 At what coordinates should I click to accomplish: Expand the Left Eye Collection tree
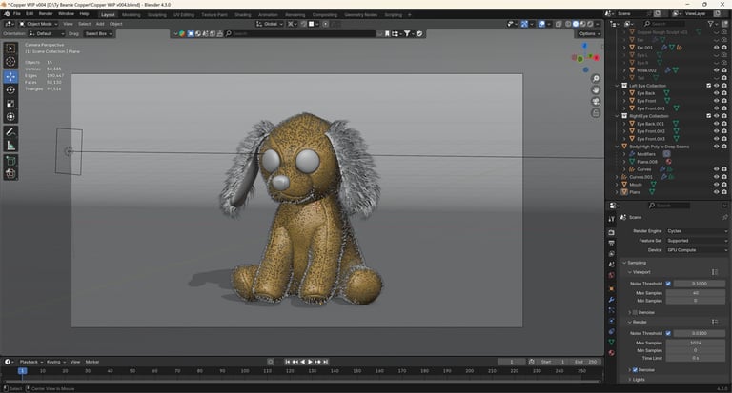coord(618,86)
